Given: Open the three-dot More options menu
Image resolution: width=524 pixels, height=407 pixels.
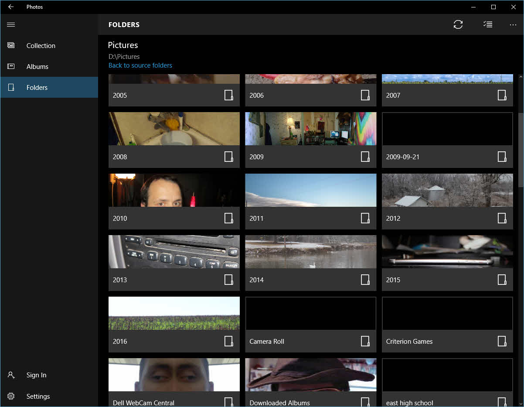Looking at the screenshot, I should point(513,25).
